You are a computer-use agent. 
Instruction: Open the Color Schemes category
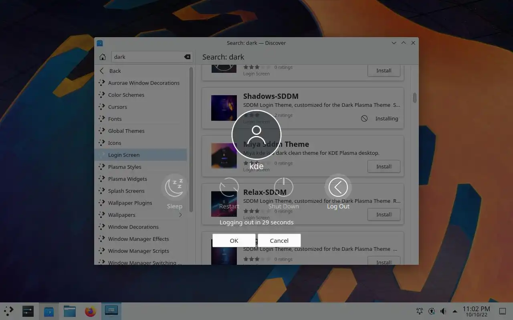pos(141,95)
